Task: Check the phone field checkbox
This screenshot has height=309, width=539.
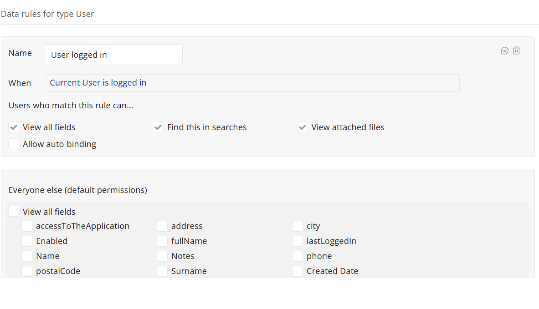Action: tap(298, 256)
